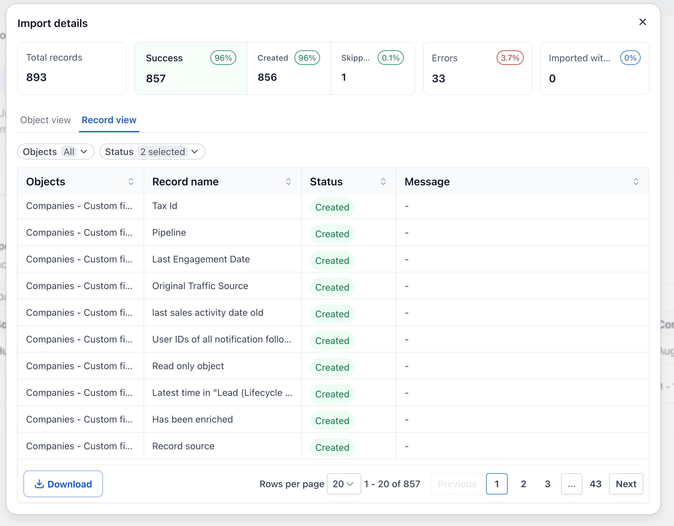Image resolution: width=674 pixels, height=526 pixels.
Task: Click the pagination ellipsis button
Action: coord(572,484)
